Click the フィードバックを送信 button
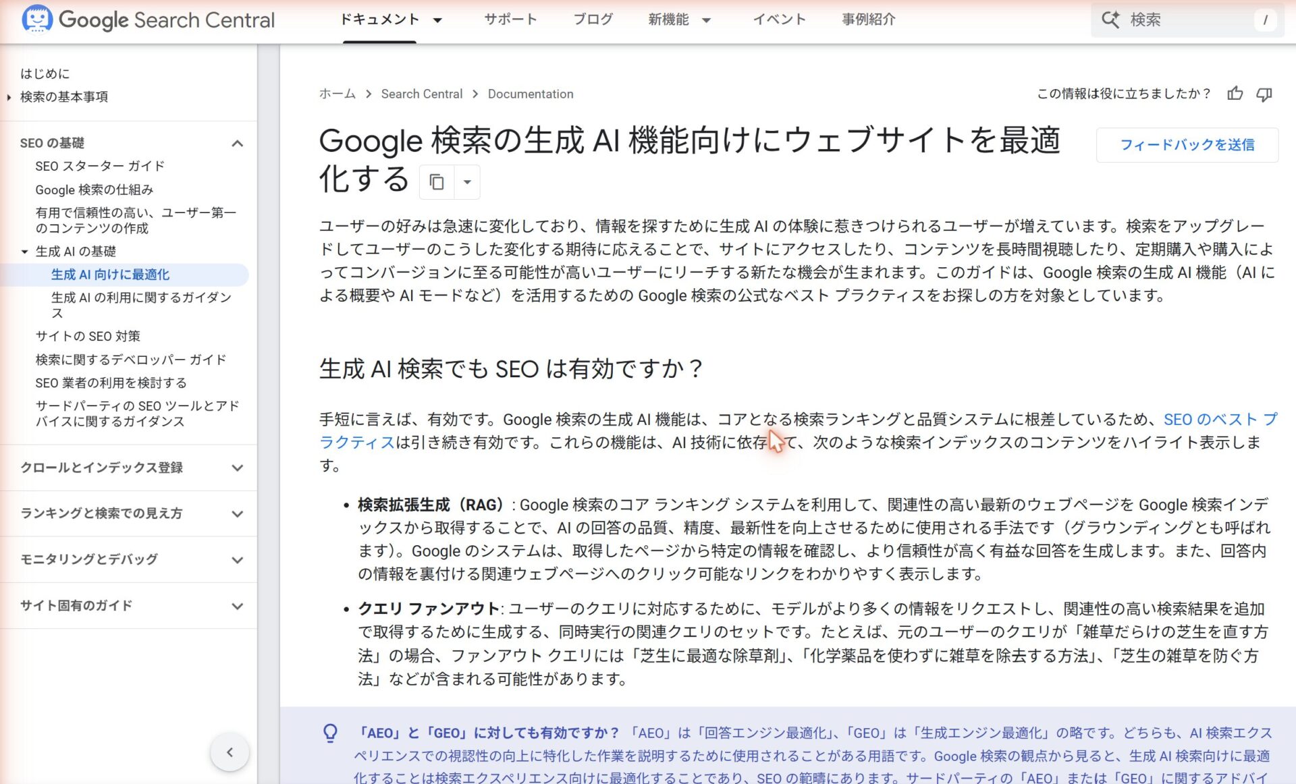1296x784 pixels. coord(1187,144)
